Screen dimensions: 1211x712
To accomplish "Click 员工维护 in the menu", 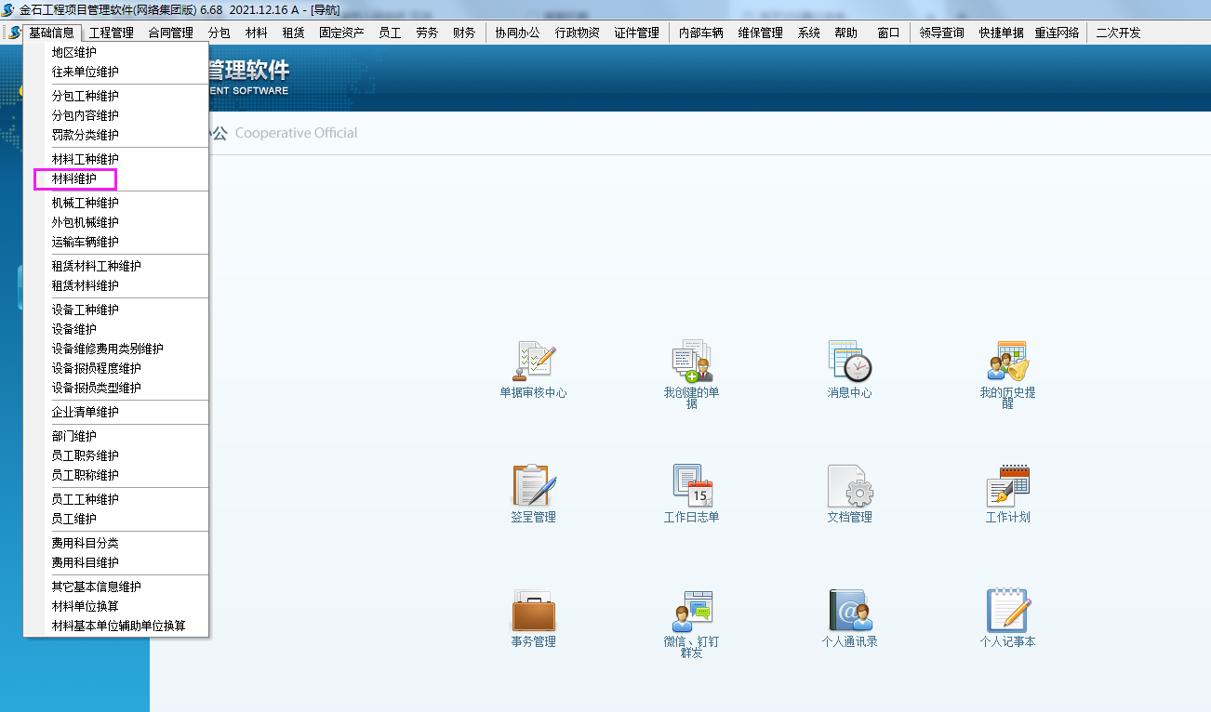I will click(74, 519).
